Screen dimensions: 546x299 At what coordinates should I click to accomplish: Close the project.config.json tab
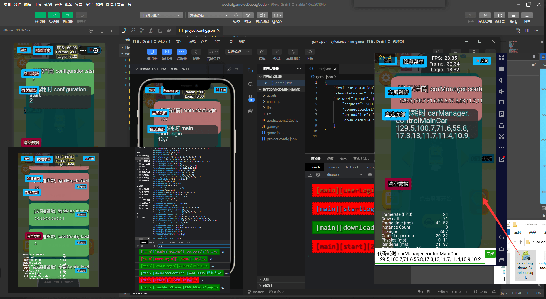pos(218,30)
